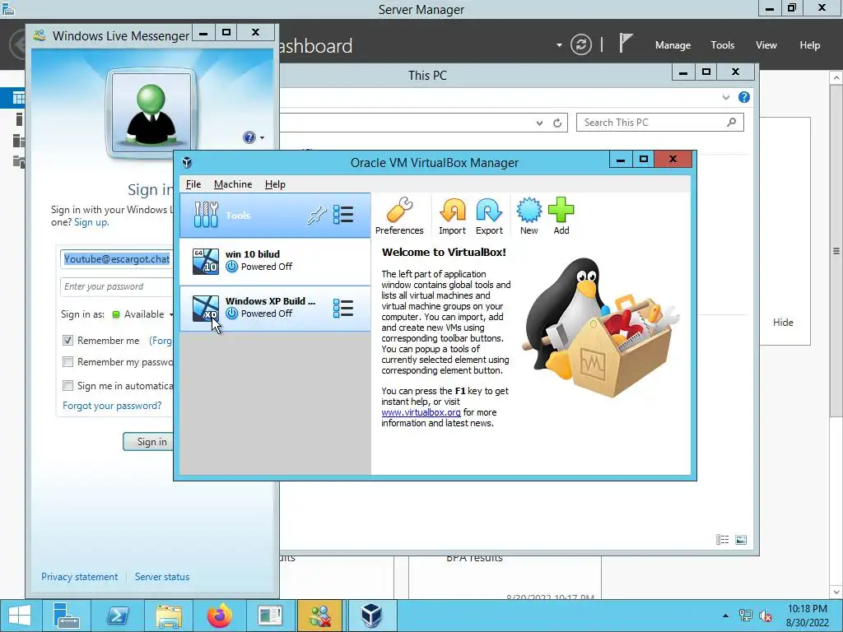Image resolution: width=843 pixels, height=632 pixels.
Task: Open the Windows XP Build machine tools menu
Action: [343, 308]
